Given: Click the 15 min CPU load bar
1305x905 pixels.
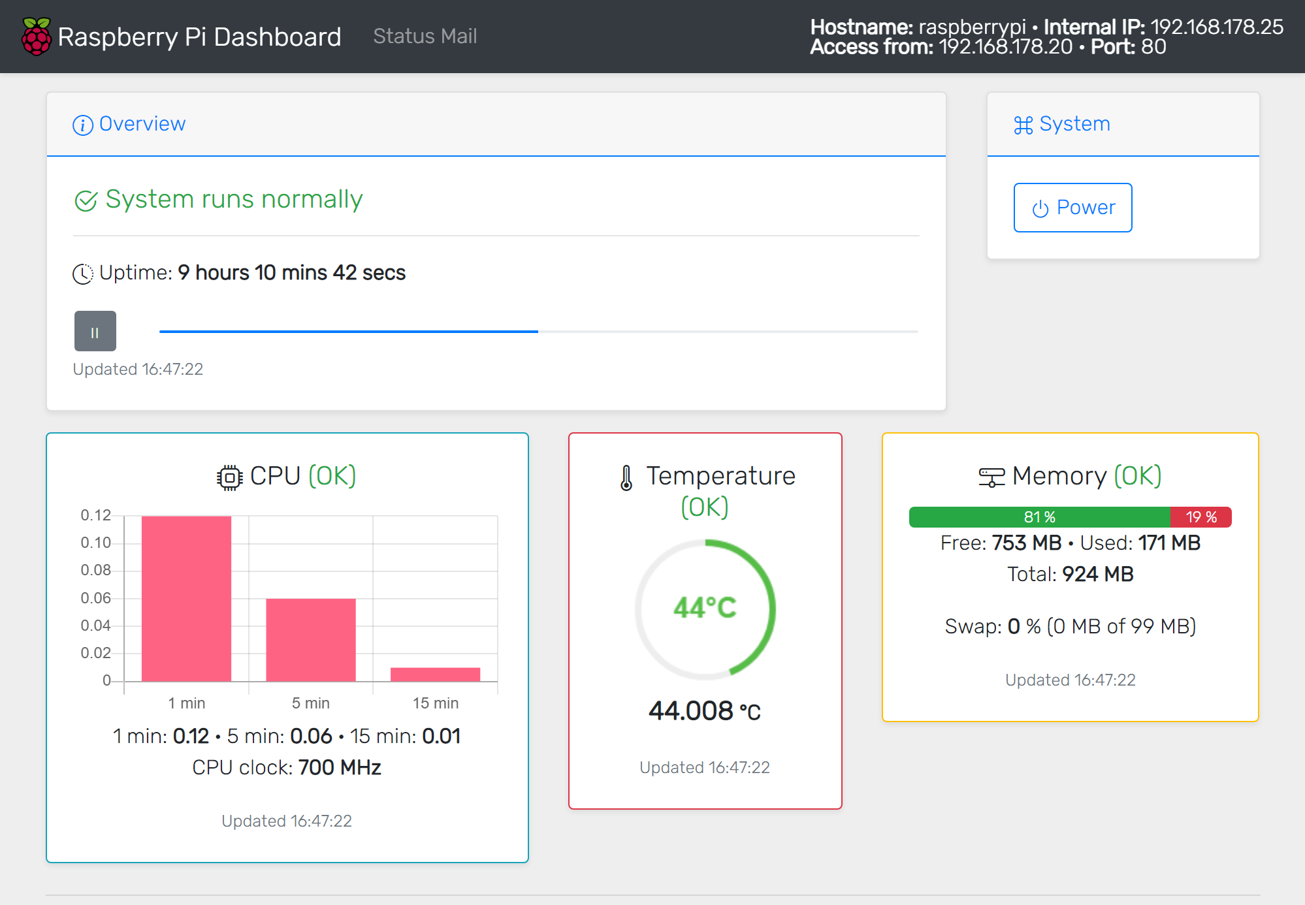Looking at the screenshot, I should pos(435,674).
